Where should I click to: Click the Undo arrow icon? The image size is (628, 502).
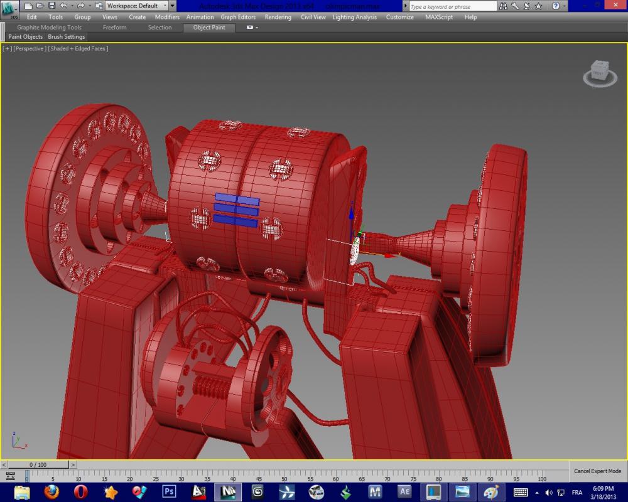(63, 6)
